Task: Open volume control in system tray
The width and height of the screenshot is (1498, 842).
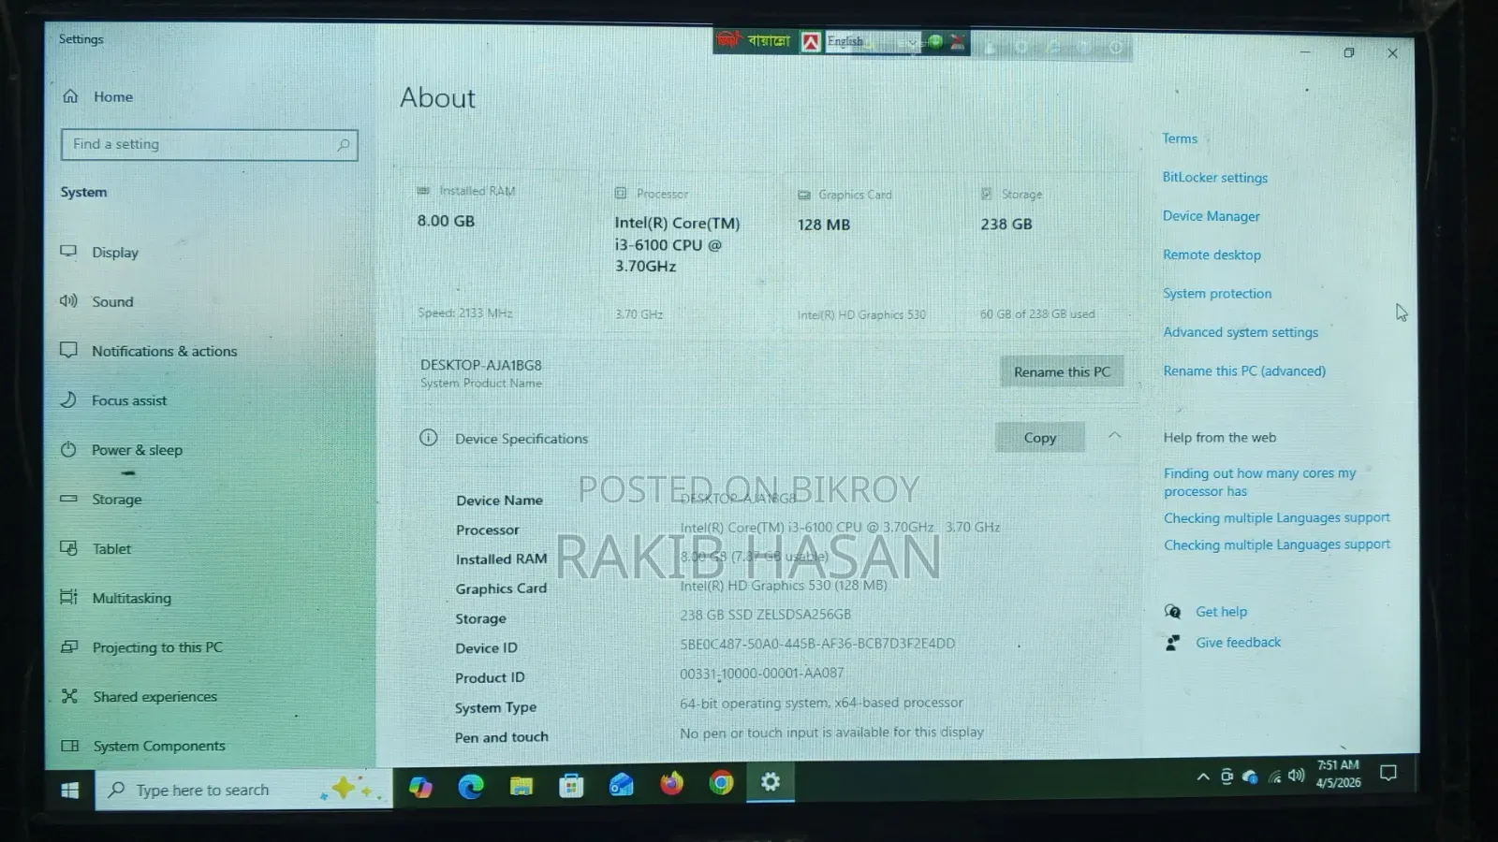Action: [x=1297, y=776]
